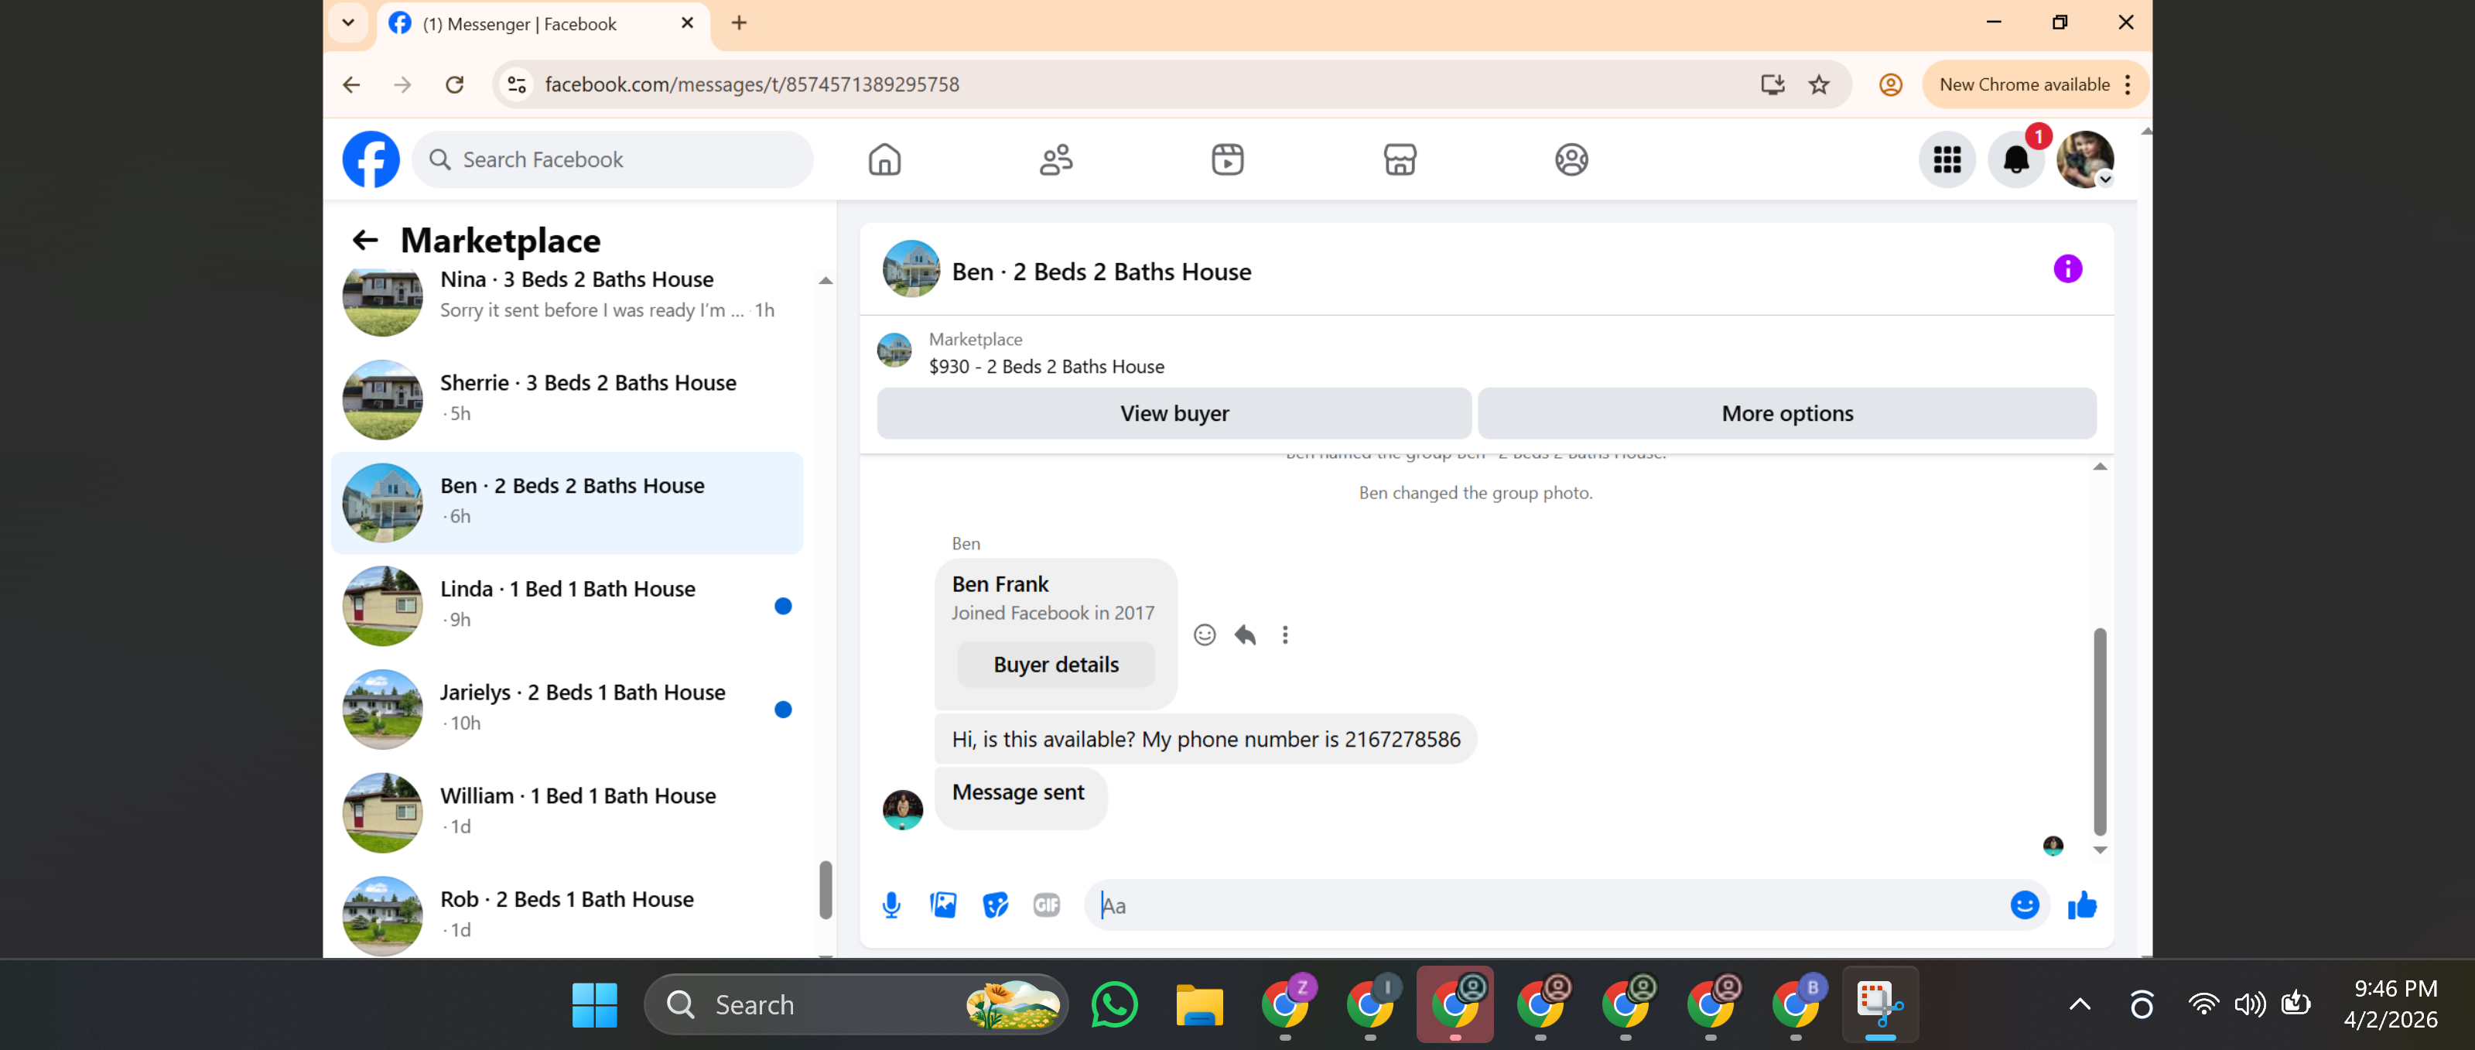Click the View buyer button
Viewport: 2475px width, 1050px height.
coord(1173,413)
